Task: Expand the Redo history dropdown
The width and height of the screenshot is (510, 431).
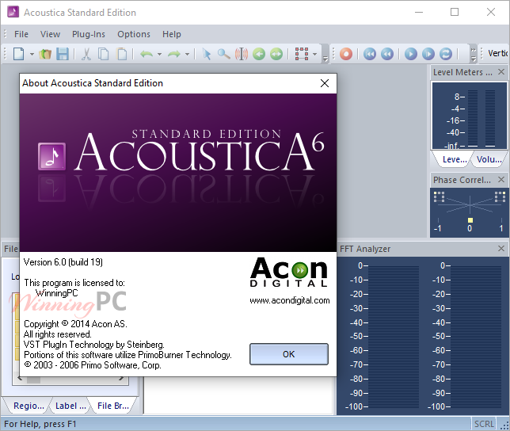Action: (x=187, y=55)
